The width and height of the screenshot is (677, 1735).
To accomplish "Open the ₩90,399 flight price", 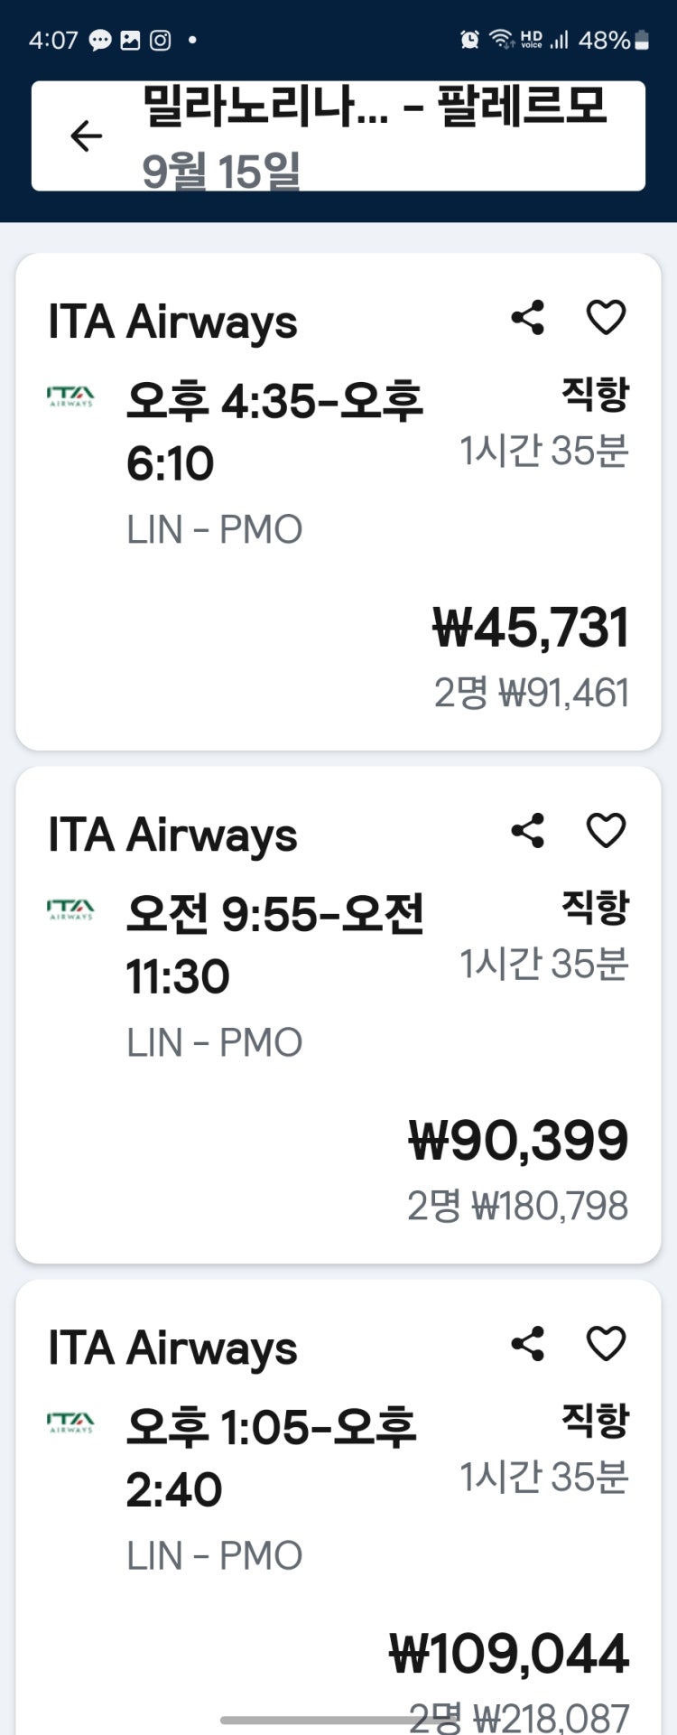I will coord(518,1141).
